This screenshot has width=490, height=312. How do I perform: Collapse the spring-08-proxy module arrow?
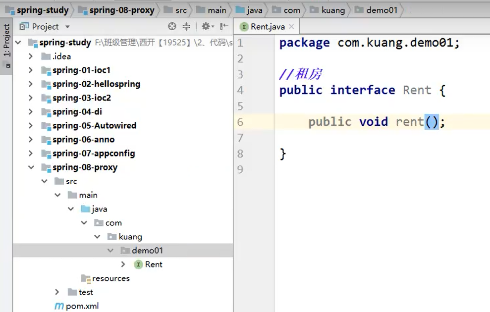pos(31,167)
